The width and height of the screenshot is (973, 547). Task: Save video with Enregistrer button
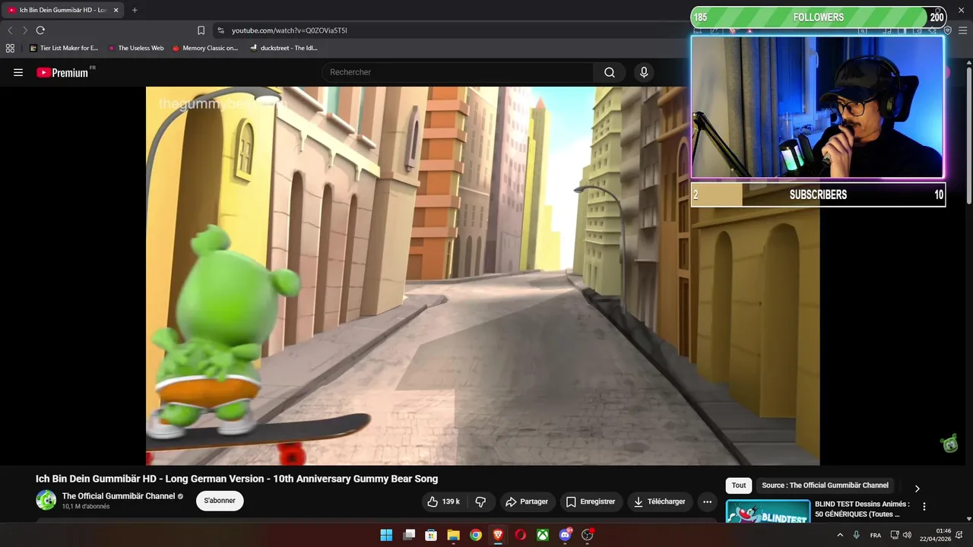591,501
